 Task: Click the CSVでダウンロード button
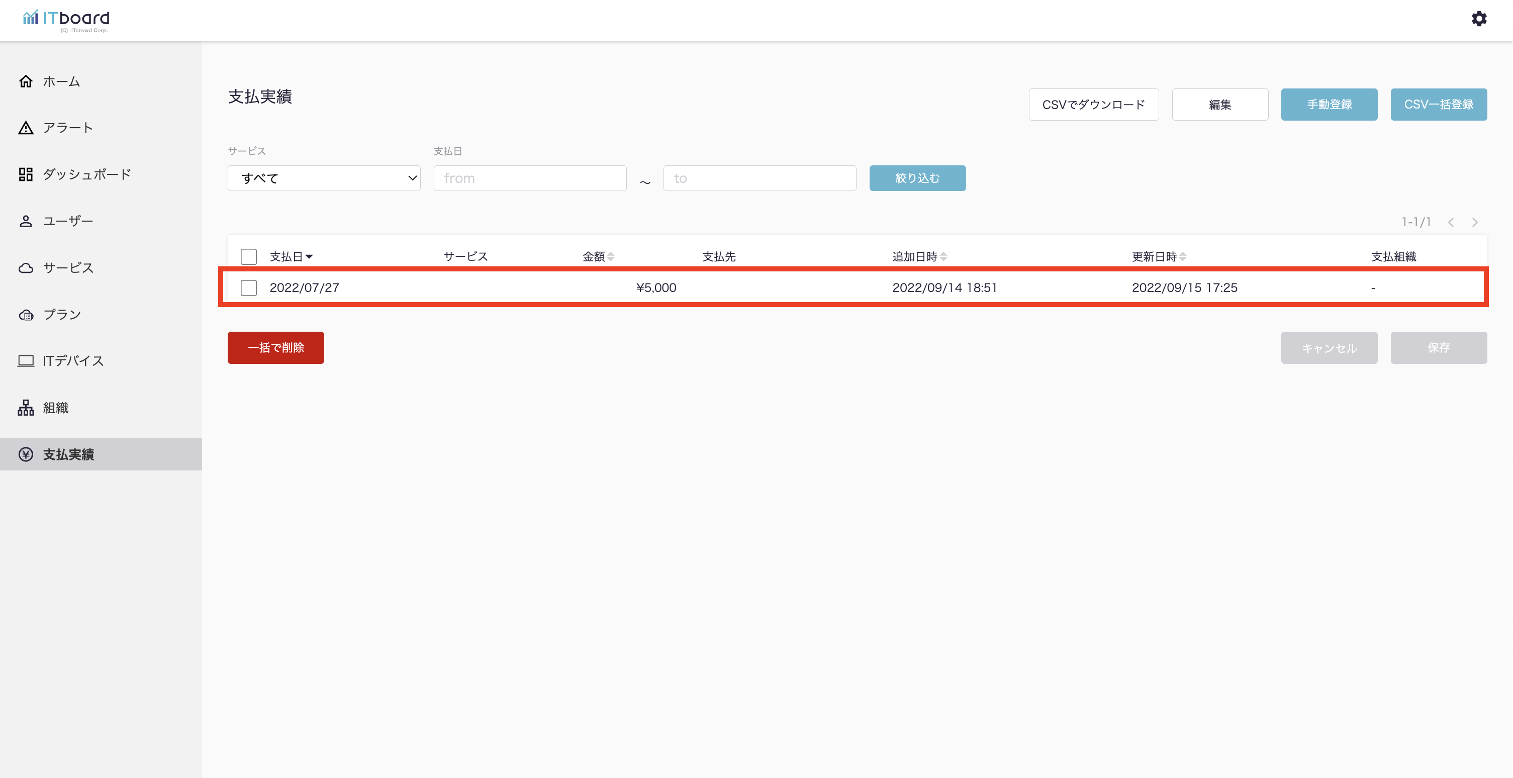1093,105
